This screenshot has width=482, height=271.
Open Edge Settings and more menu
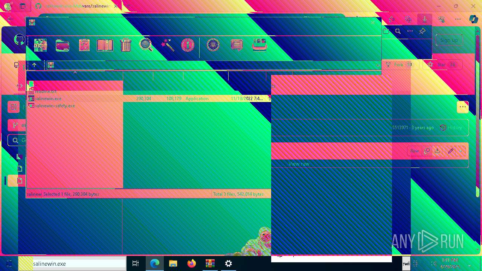pos(458,19)
